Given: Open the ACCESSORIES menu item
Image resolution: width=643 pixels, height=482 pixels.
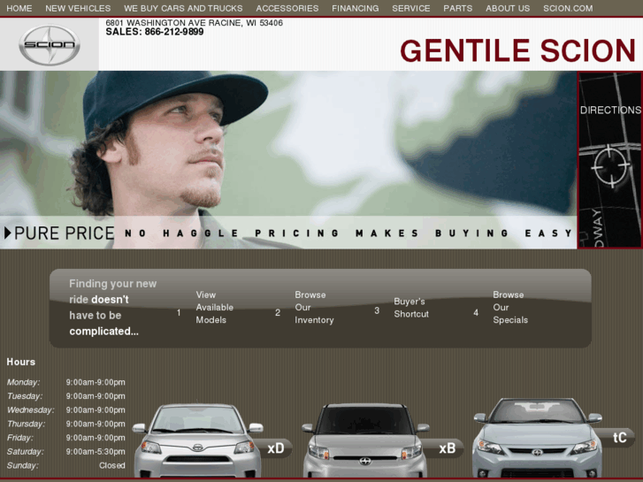Looking at the screenshot, I should click(x=287, y=8).
